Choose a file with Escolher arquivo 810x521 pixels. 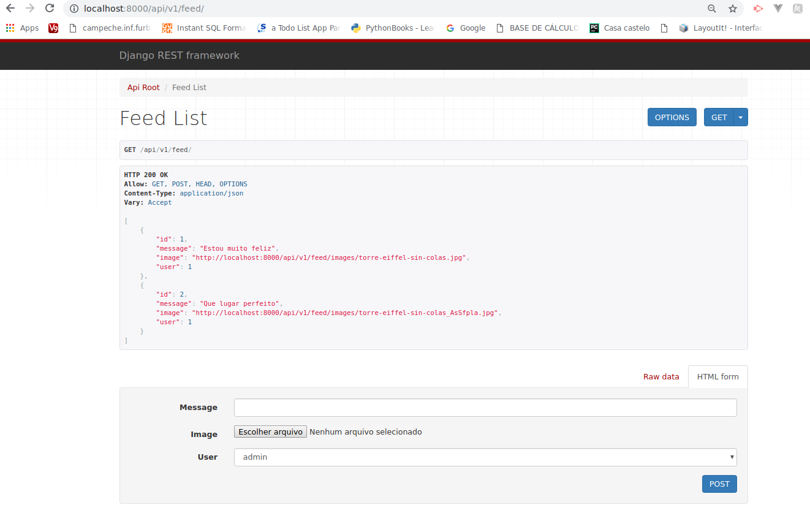tap(270, 431)
